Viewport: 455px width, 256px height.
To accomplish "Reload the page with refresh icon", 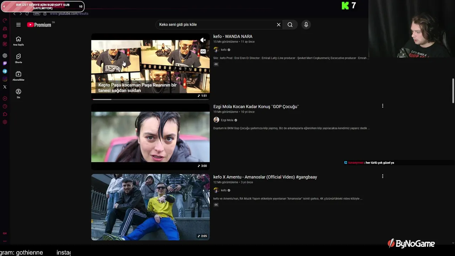I will (x=27, y=14).
